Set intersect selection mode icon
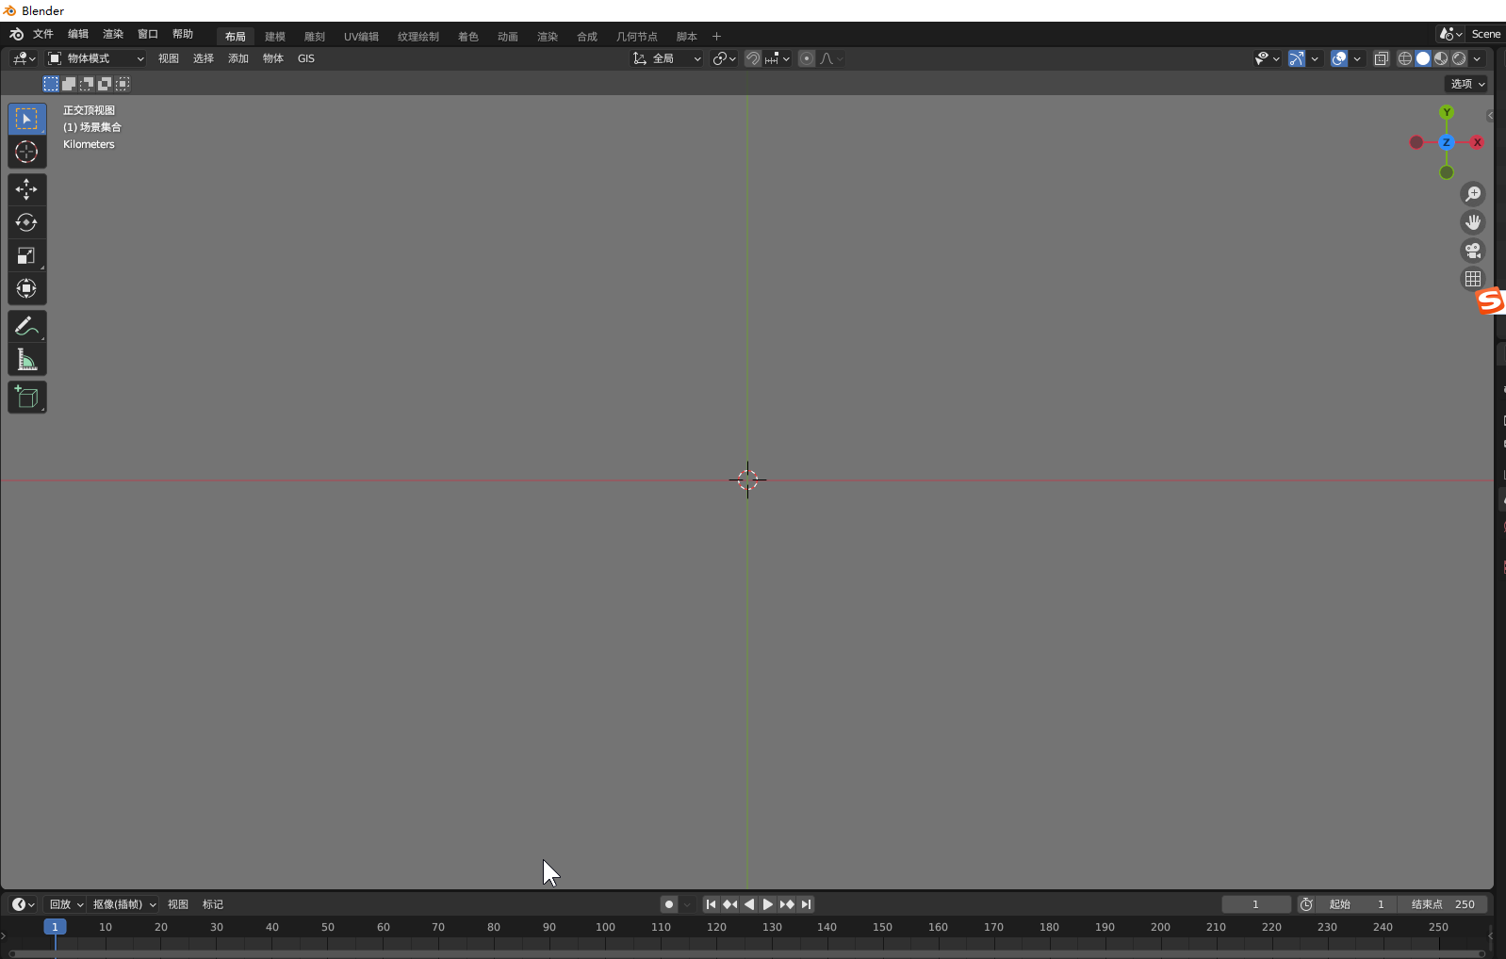This screenshot has height=959, width=1506. tap(123, 84)
